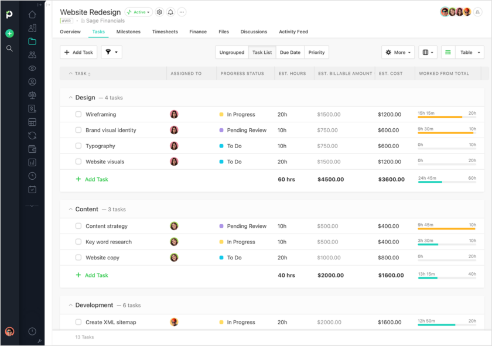
Task: Open the Active status dropdown
Action: coord(137,12)
